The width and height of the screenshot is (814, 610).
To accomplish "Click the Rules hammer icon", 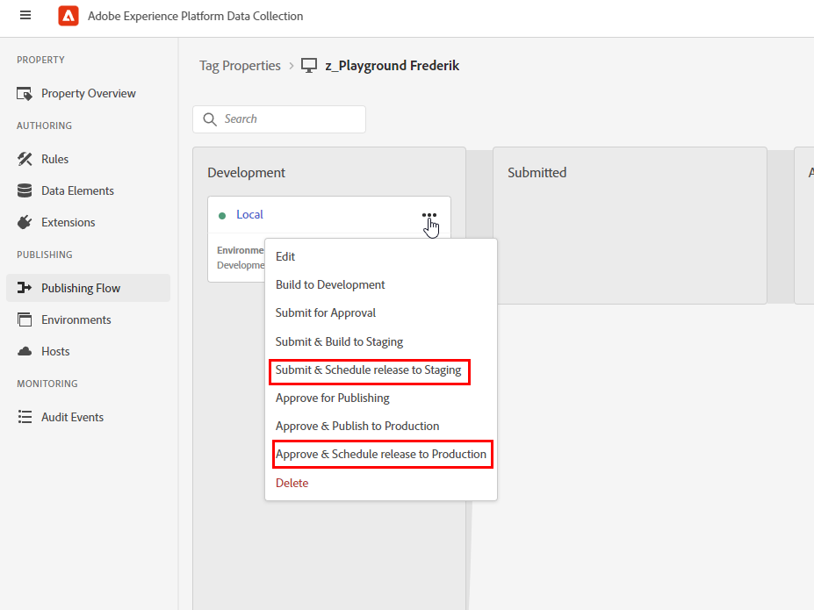I will [x=25, y=159].
